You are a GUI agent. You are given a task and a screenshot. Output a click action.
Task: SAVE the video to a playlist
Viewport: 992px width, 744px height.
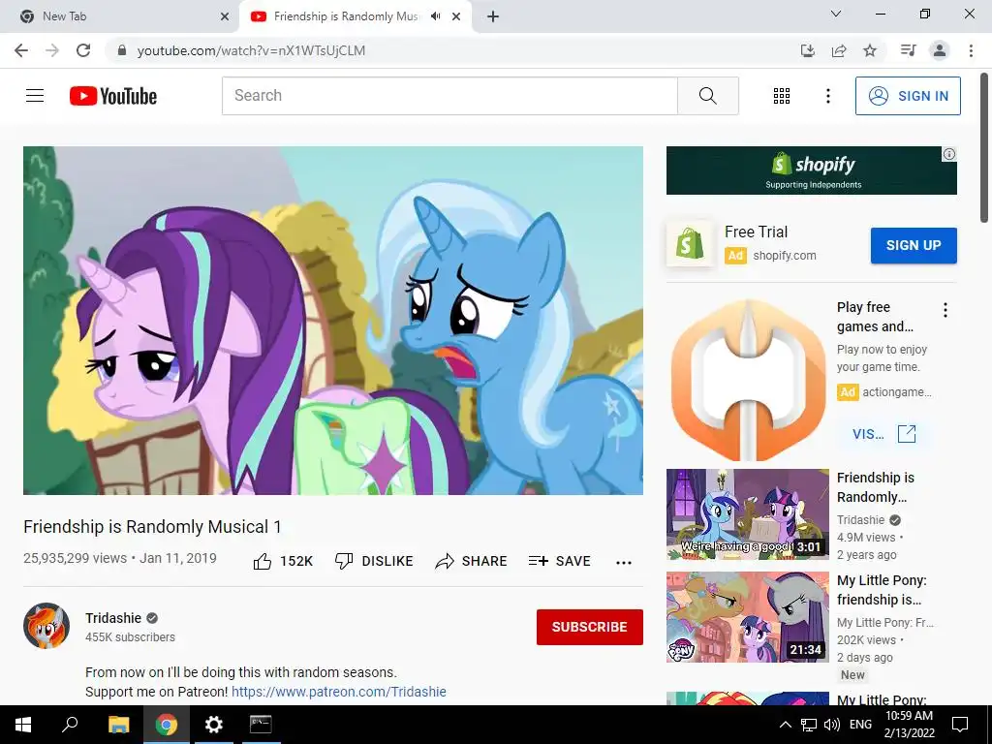click(x=559, y=561)
